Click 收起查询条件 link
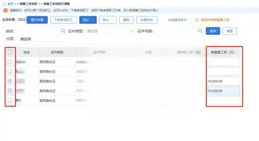 (177, 20)
